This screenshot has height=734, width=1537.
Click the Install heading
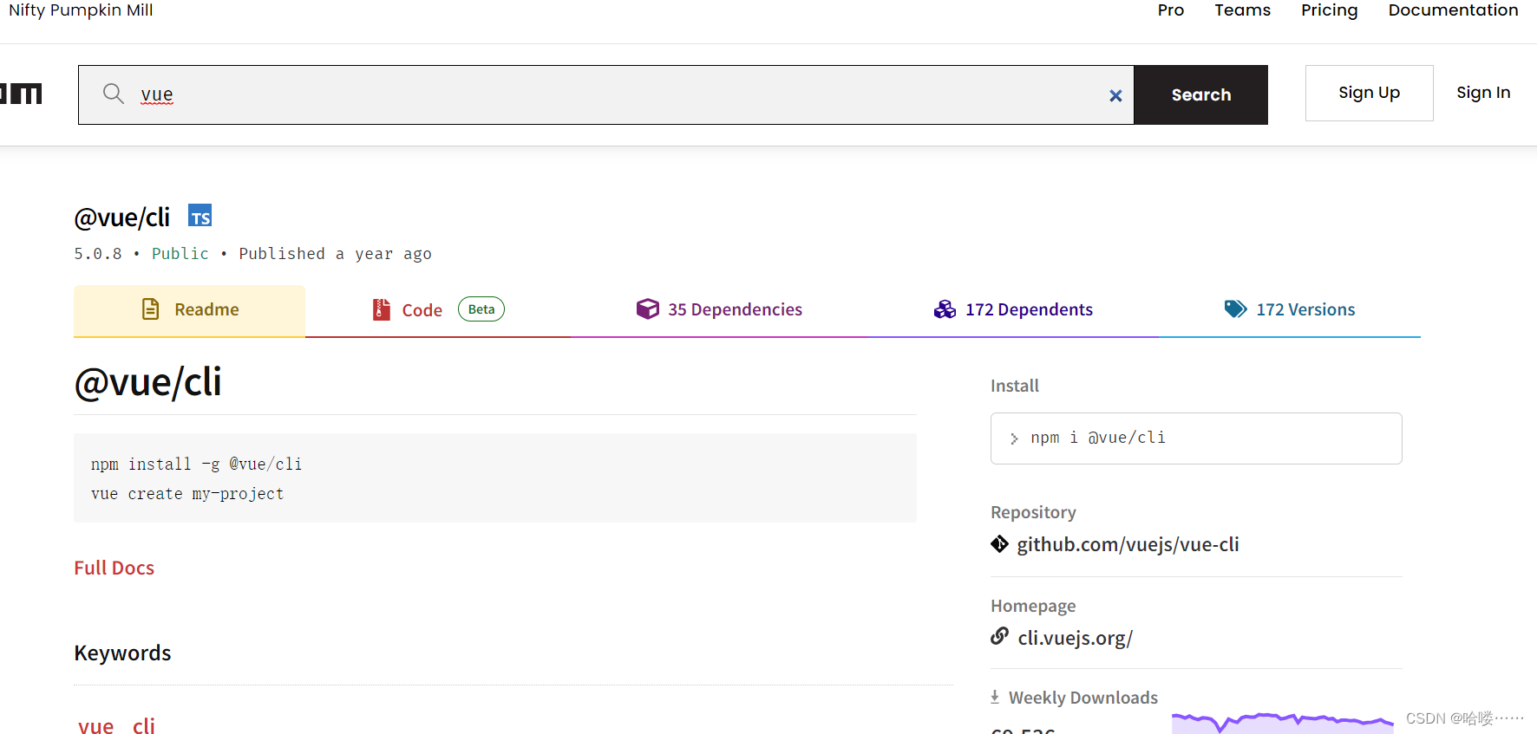click(1015, 386)
